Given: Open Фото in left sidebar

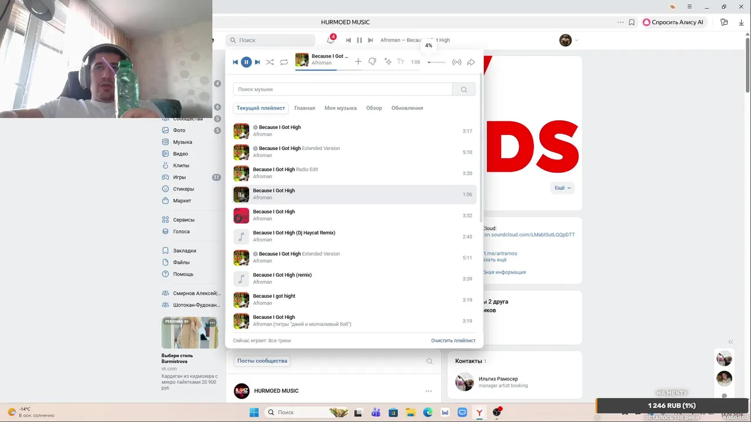Looking at the screenshot, I should [179, 130].
